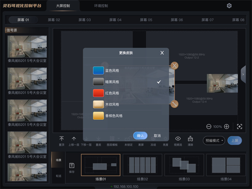Zoom in with the plus magnifier icon
Viewport: 252px width, 189px height.
[x=226, y=127]
